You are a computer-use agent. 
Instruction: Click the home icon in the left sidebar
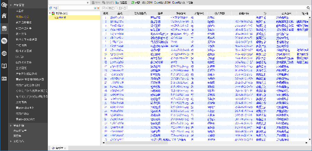coord(4,16)
